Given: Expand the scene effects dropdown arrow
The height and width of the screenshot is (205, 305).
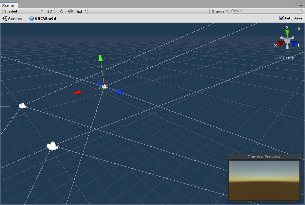Looking at the screenshot, I should 85,11.
